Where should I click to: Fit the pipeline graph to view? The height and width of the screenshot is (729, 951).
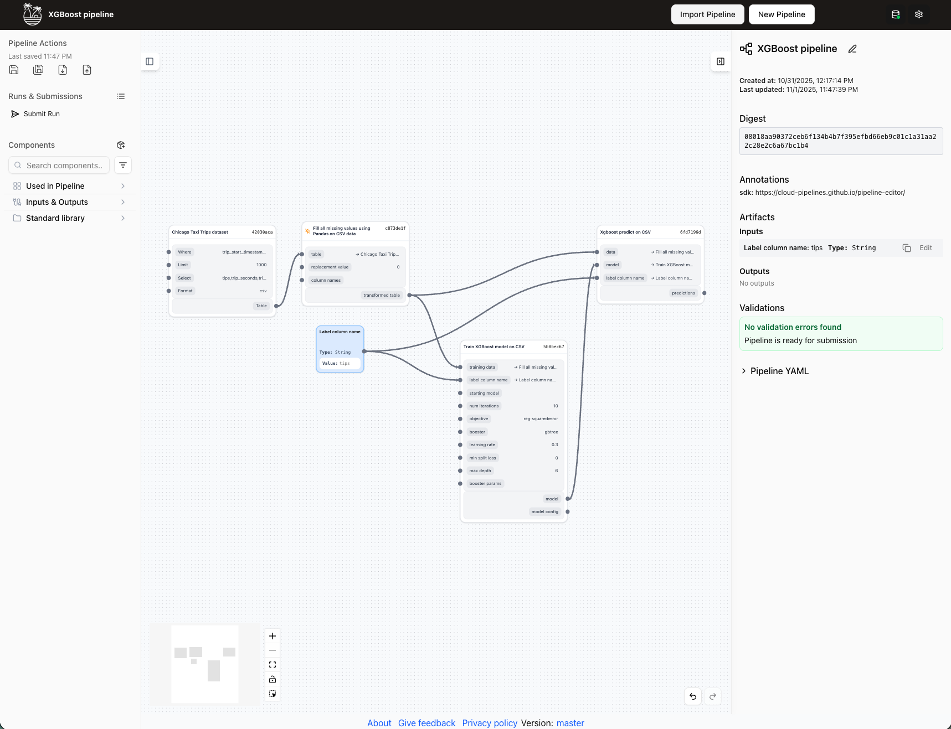click(x=273, y=665)
